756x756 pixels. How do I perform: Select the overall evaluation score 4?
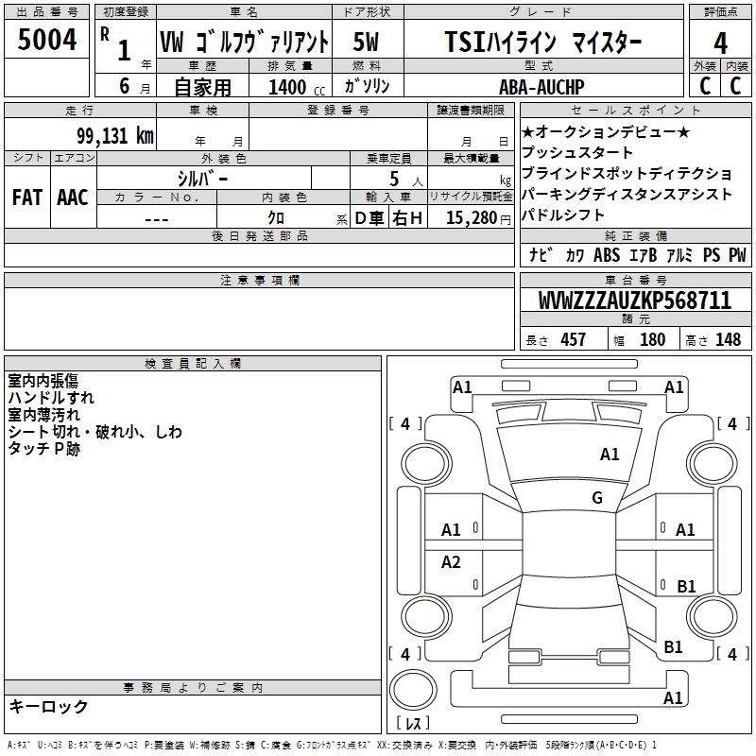click(x=720, y=43)
